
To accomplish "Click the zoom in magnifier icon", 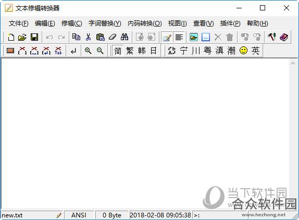I will point(88,51).
